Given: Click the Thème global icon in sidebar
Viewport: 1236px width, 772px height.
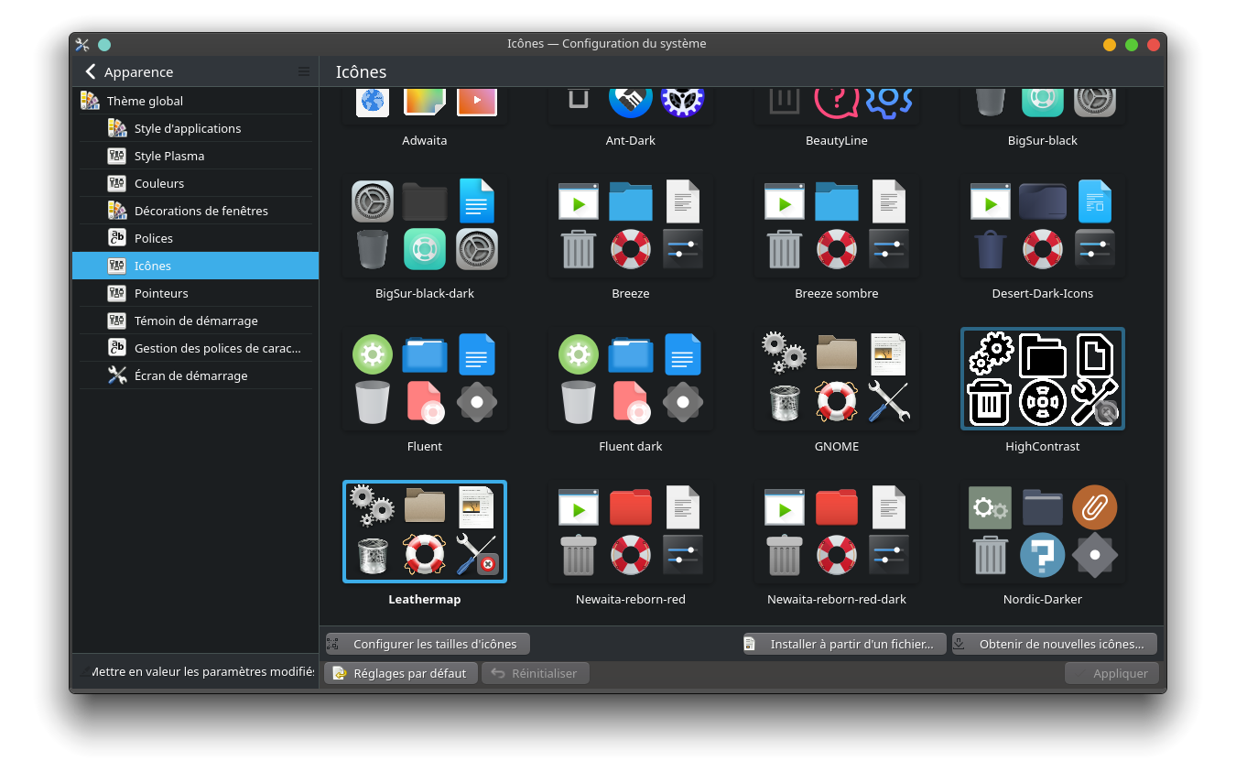Looking at the screenshot, I should point(90,101).
